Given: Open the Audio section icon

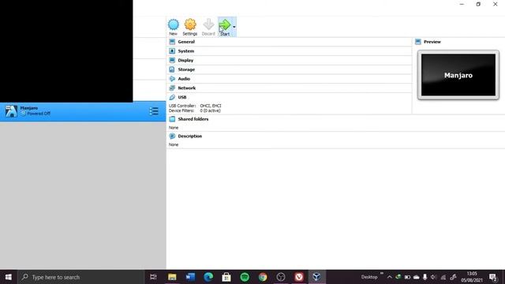Looking at the screenshot, I should (x=172, y=79).
